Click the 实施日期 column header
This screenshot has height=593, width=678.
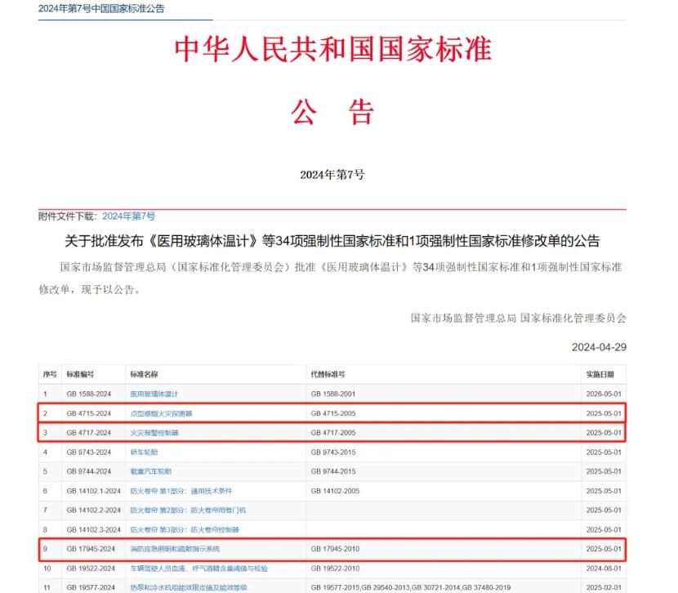click(x=604, y=374)
